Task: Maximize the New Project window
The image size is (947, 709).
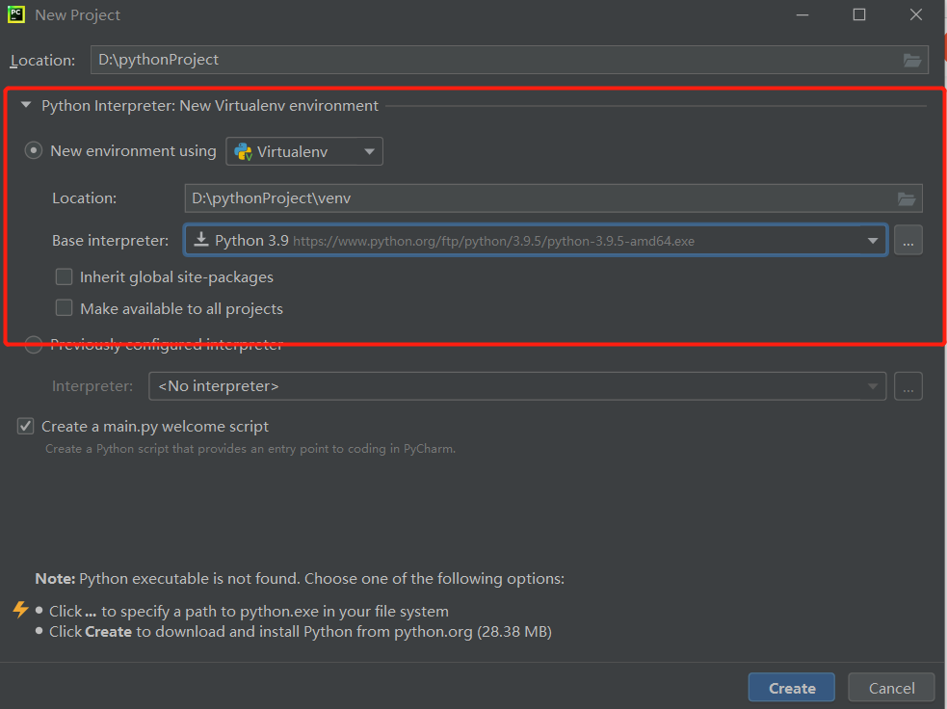Action: click(x=858, y=15)
